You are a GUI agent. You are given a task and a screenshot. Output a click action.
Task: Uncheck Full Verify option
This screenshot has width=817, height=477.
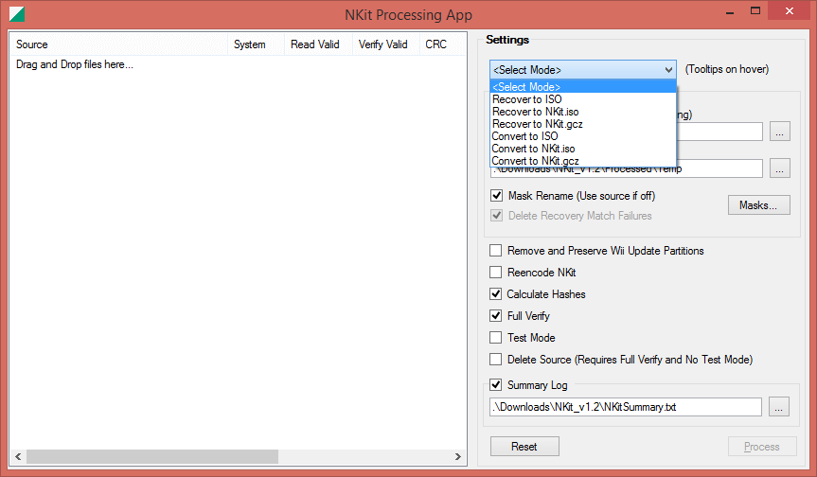(x=495, y=315)
